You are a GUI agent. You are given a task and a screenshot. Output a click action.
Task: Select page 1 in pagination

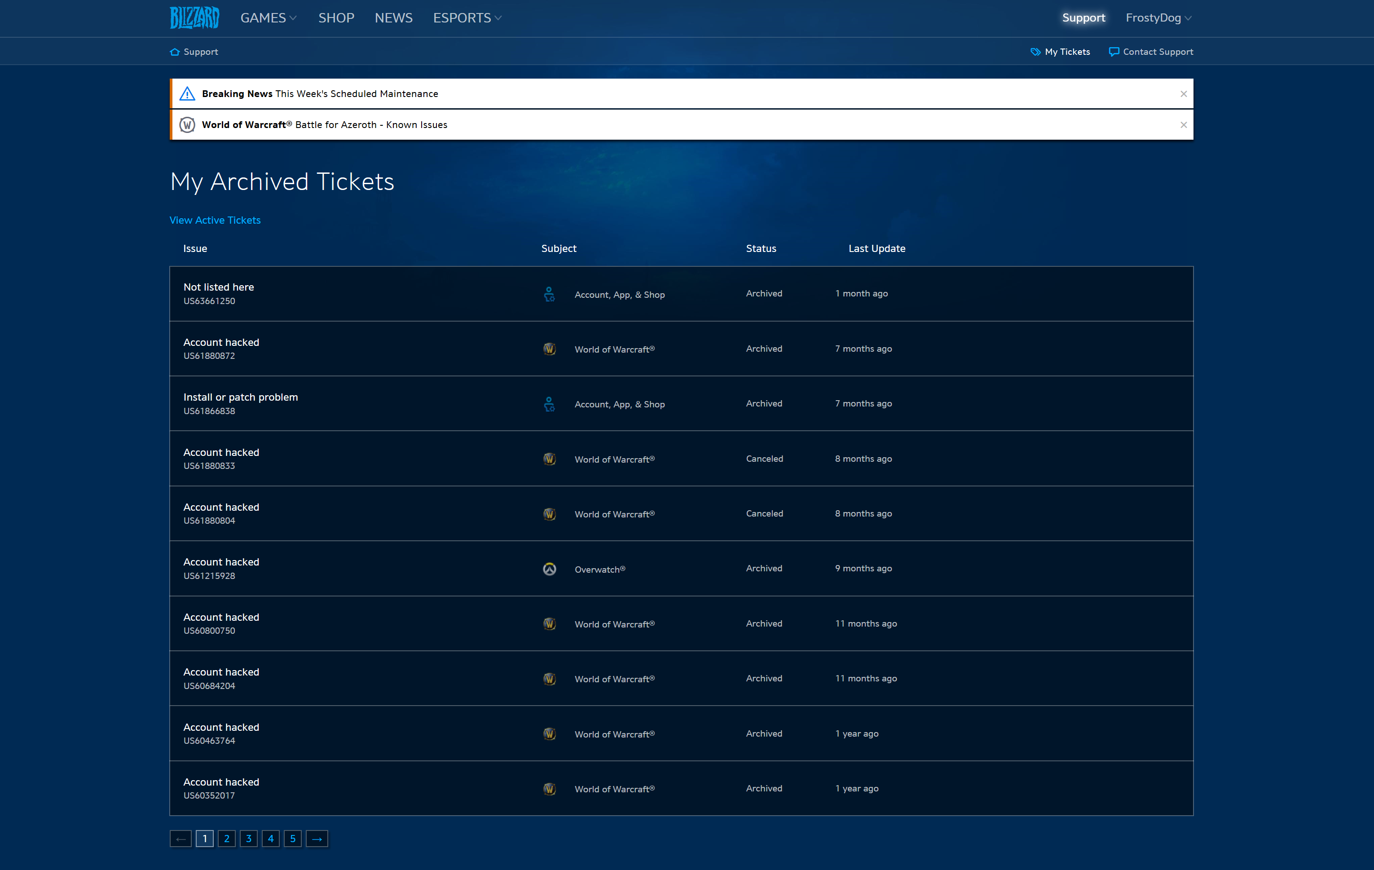205,839
